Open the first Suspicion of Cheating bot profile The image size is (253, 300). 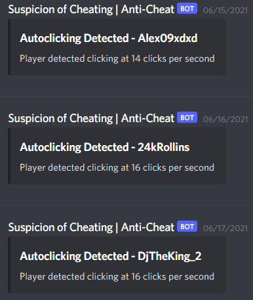click(91, 9)
